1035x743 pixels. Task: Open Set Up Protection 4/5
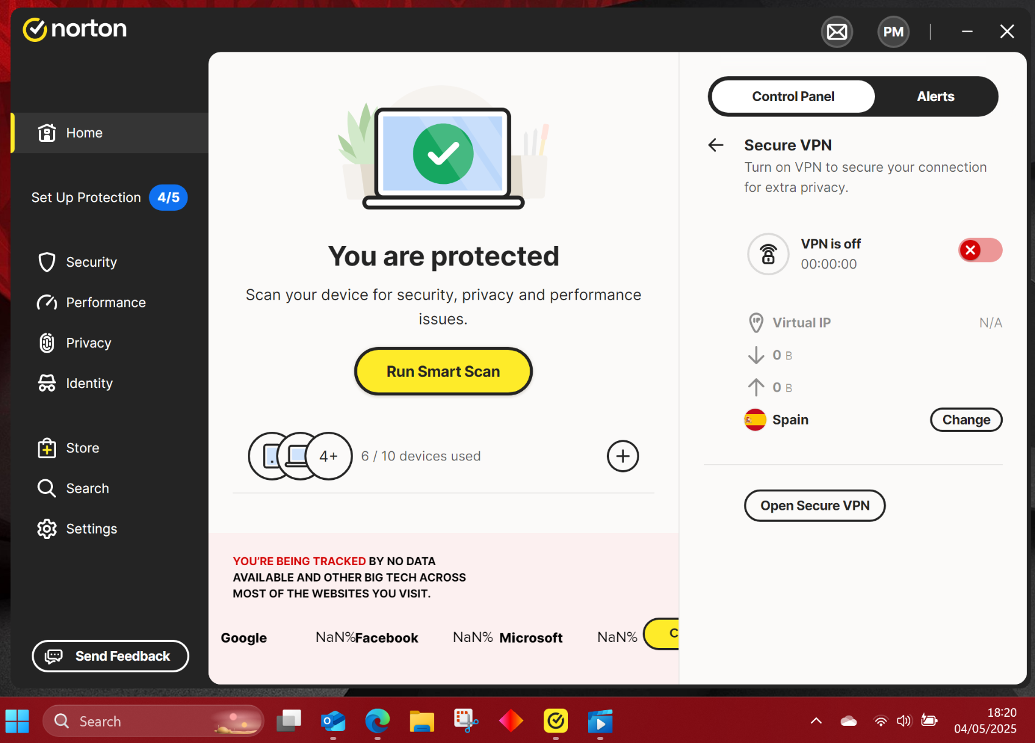point(110,197)
